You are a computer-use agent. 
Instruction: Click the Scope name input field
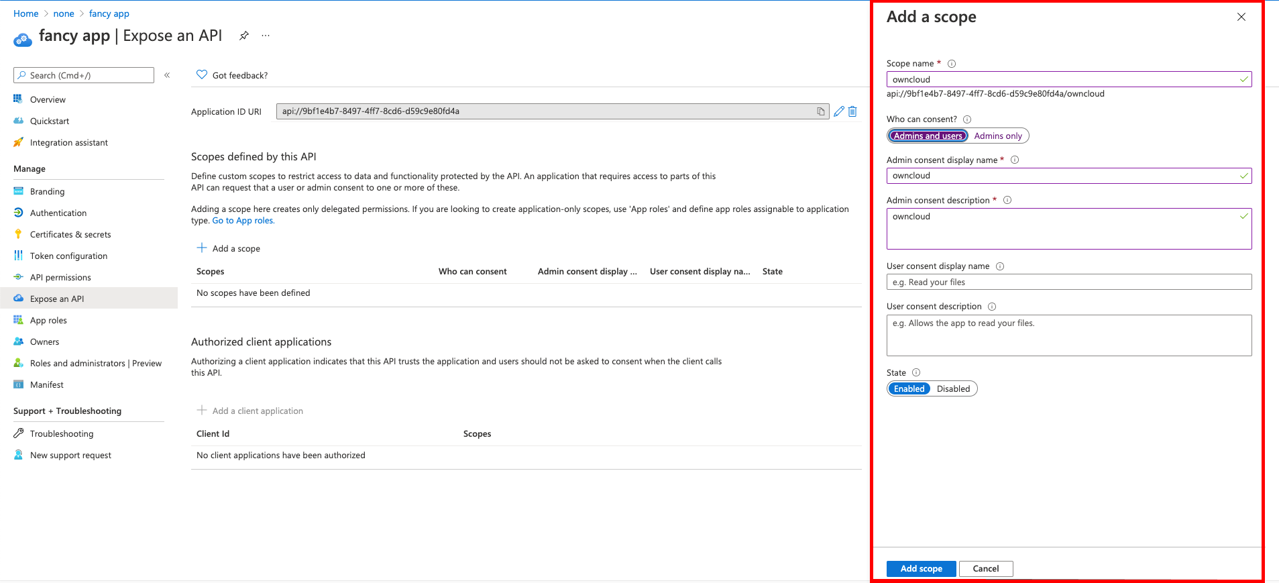tap(1069, 79)
